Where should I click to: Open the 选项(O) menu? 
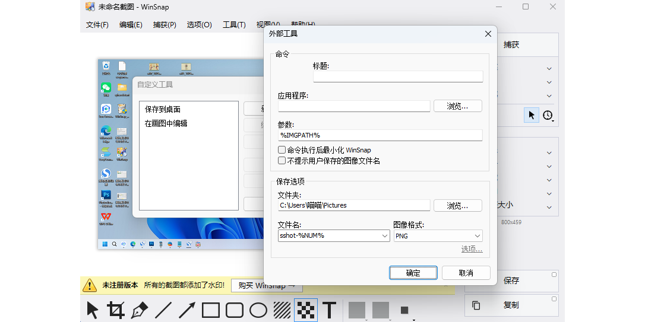(x=199, y=25)
